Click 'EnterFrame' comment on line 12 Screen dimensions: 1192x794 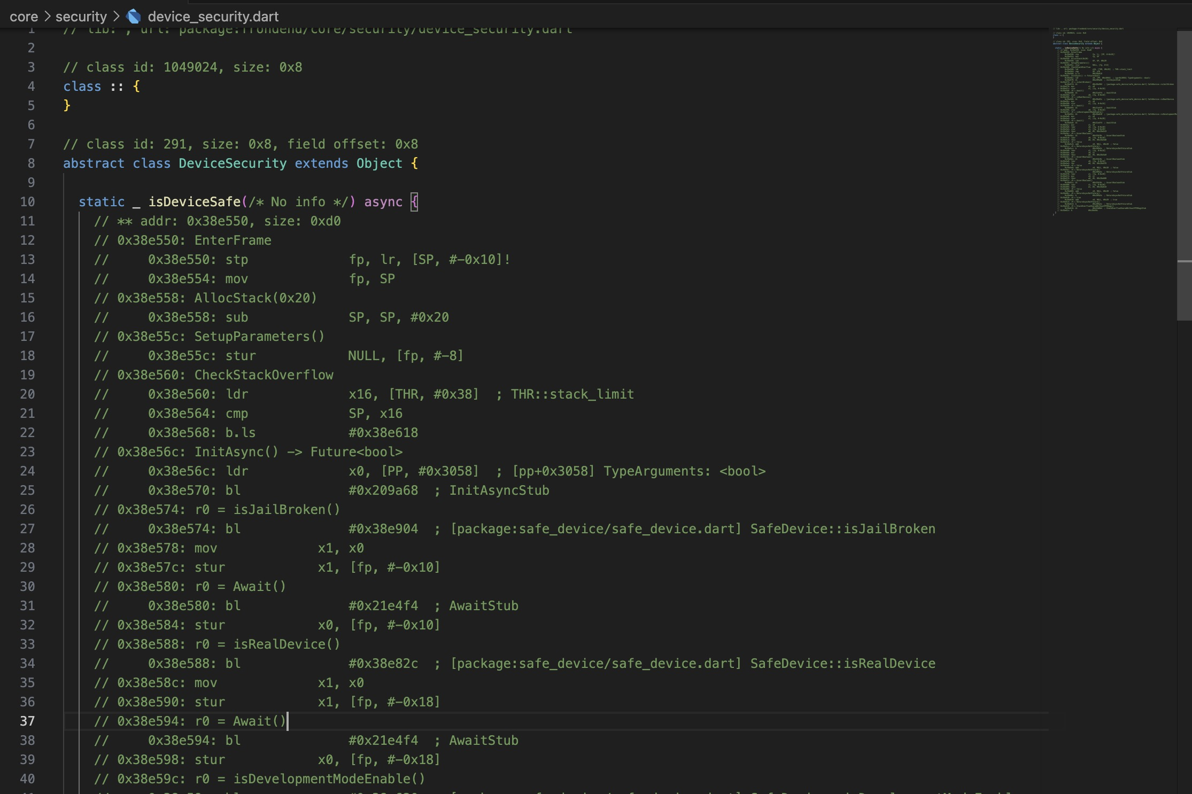click(233, 240)
